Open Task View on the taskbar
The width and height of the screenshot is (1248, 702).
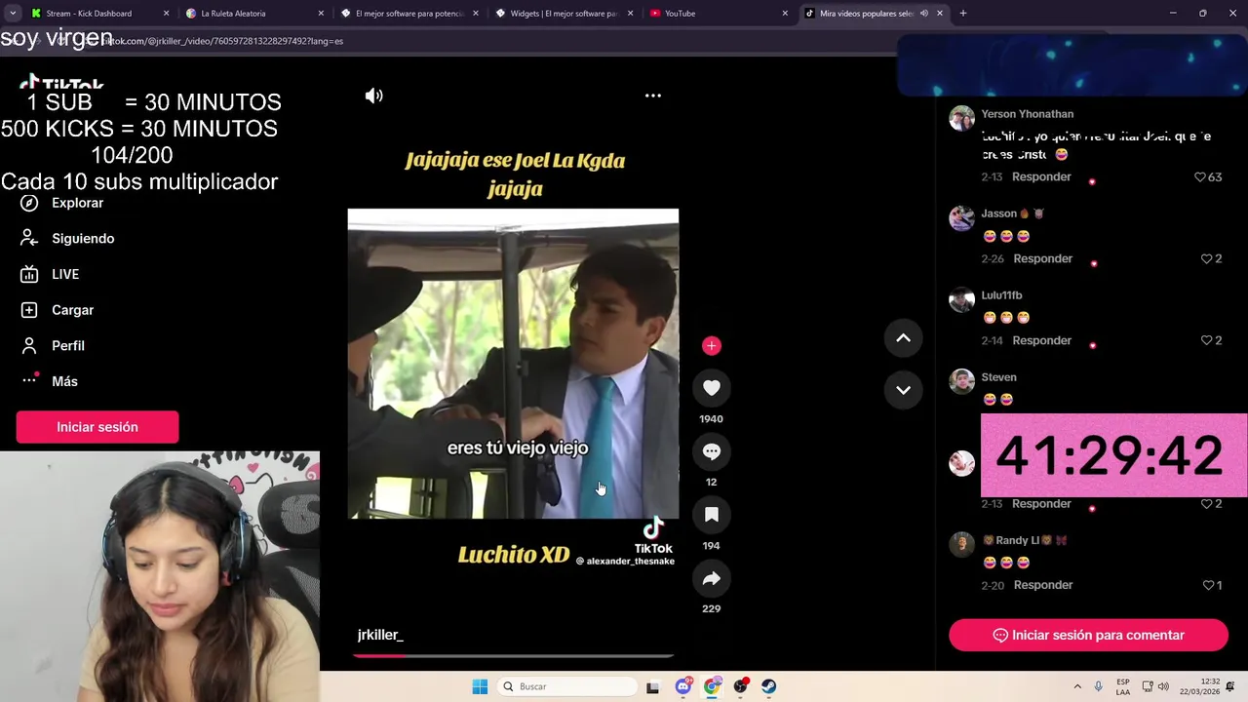(653, 686)
